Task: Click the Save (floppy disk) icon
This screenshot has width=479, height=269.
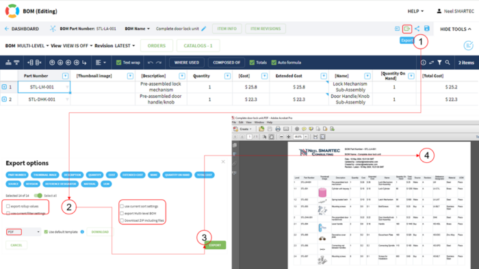Action: [x=427, y=29]
